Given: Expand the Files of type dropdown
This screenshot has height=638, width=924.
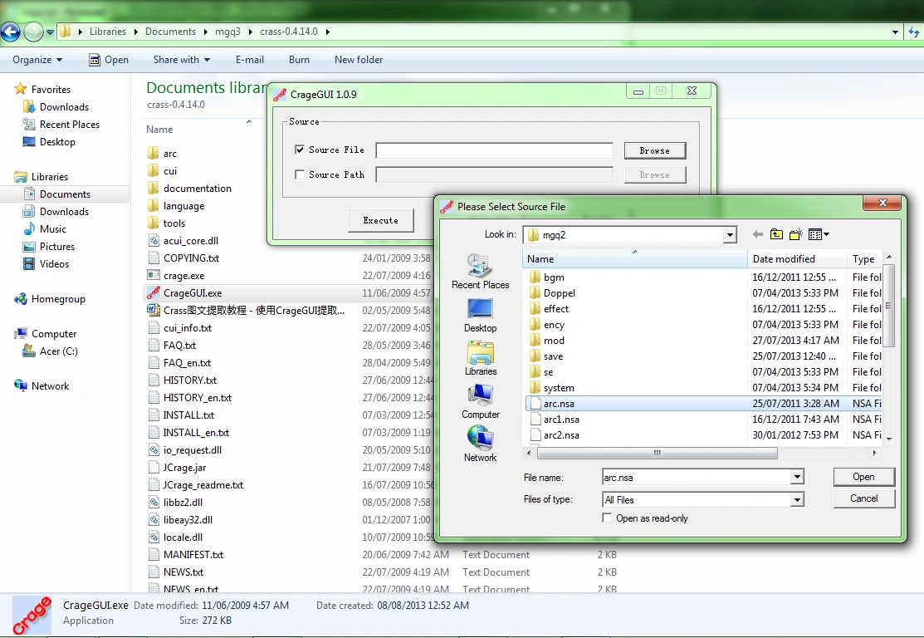Looking at the screenshot, I should point(797,499).
